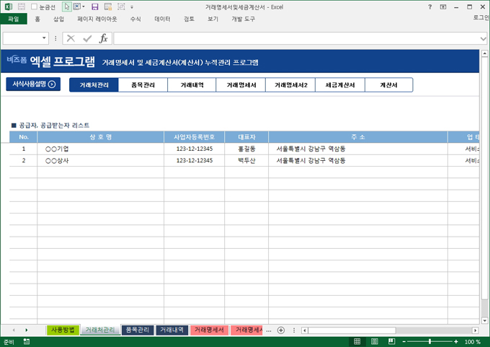Click the 거래명세서2 navigation button
Image resolution: width=490 pixels, height=347 pixels.
(290, 85)
